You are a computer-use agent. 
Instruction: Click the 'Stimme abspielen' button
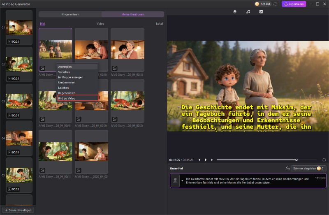pos(308,169)
